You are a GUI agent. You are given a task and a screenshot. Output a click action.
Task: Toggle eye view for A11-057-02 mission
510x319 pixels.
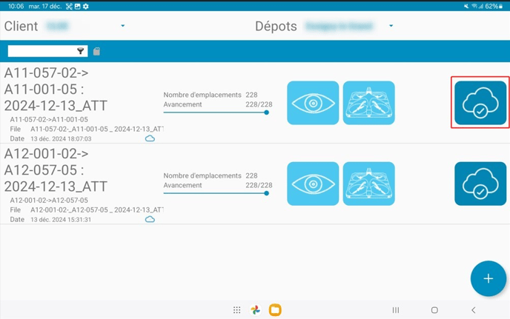click(312, 103)
